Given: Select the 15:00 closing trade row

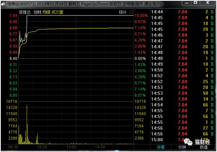Looking at the screenshot, I should (182, 140).
